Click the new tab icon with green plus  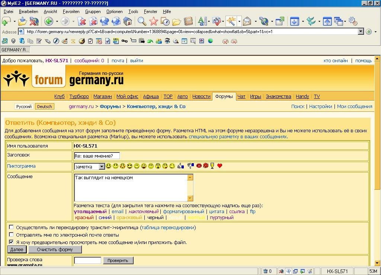[6, 21]
